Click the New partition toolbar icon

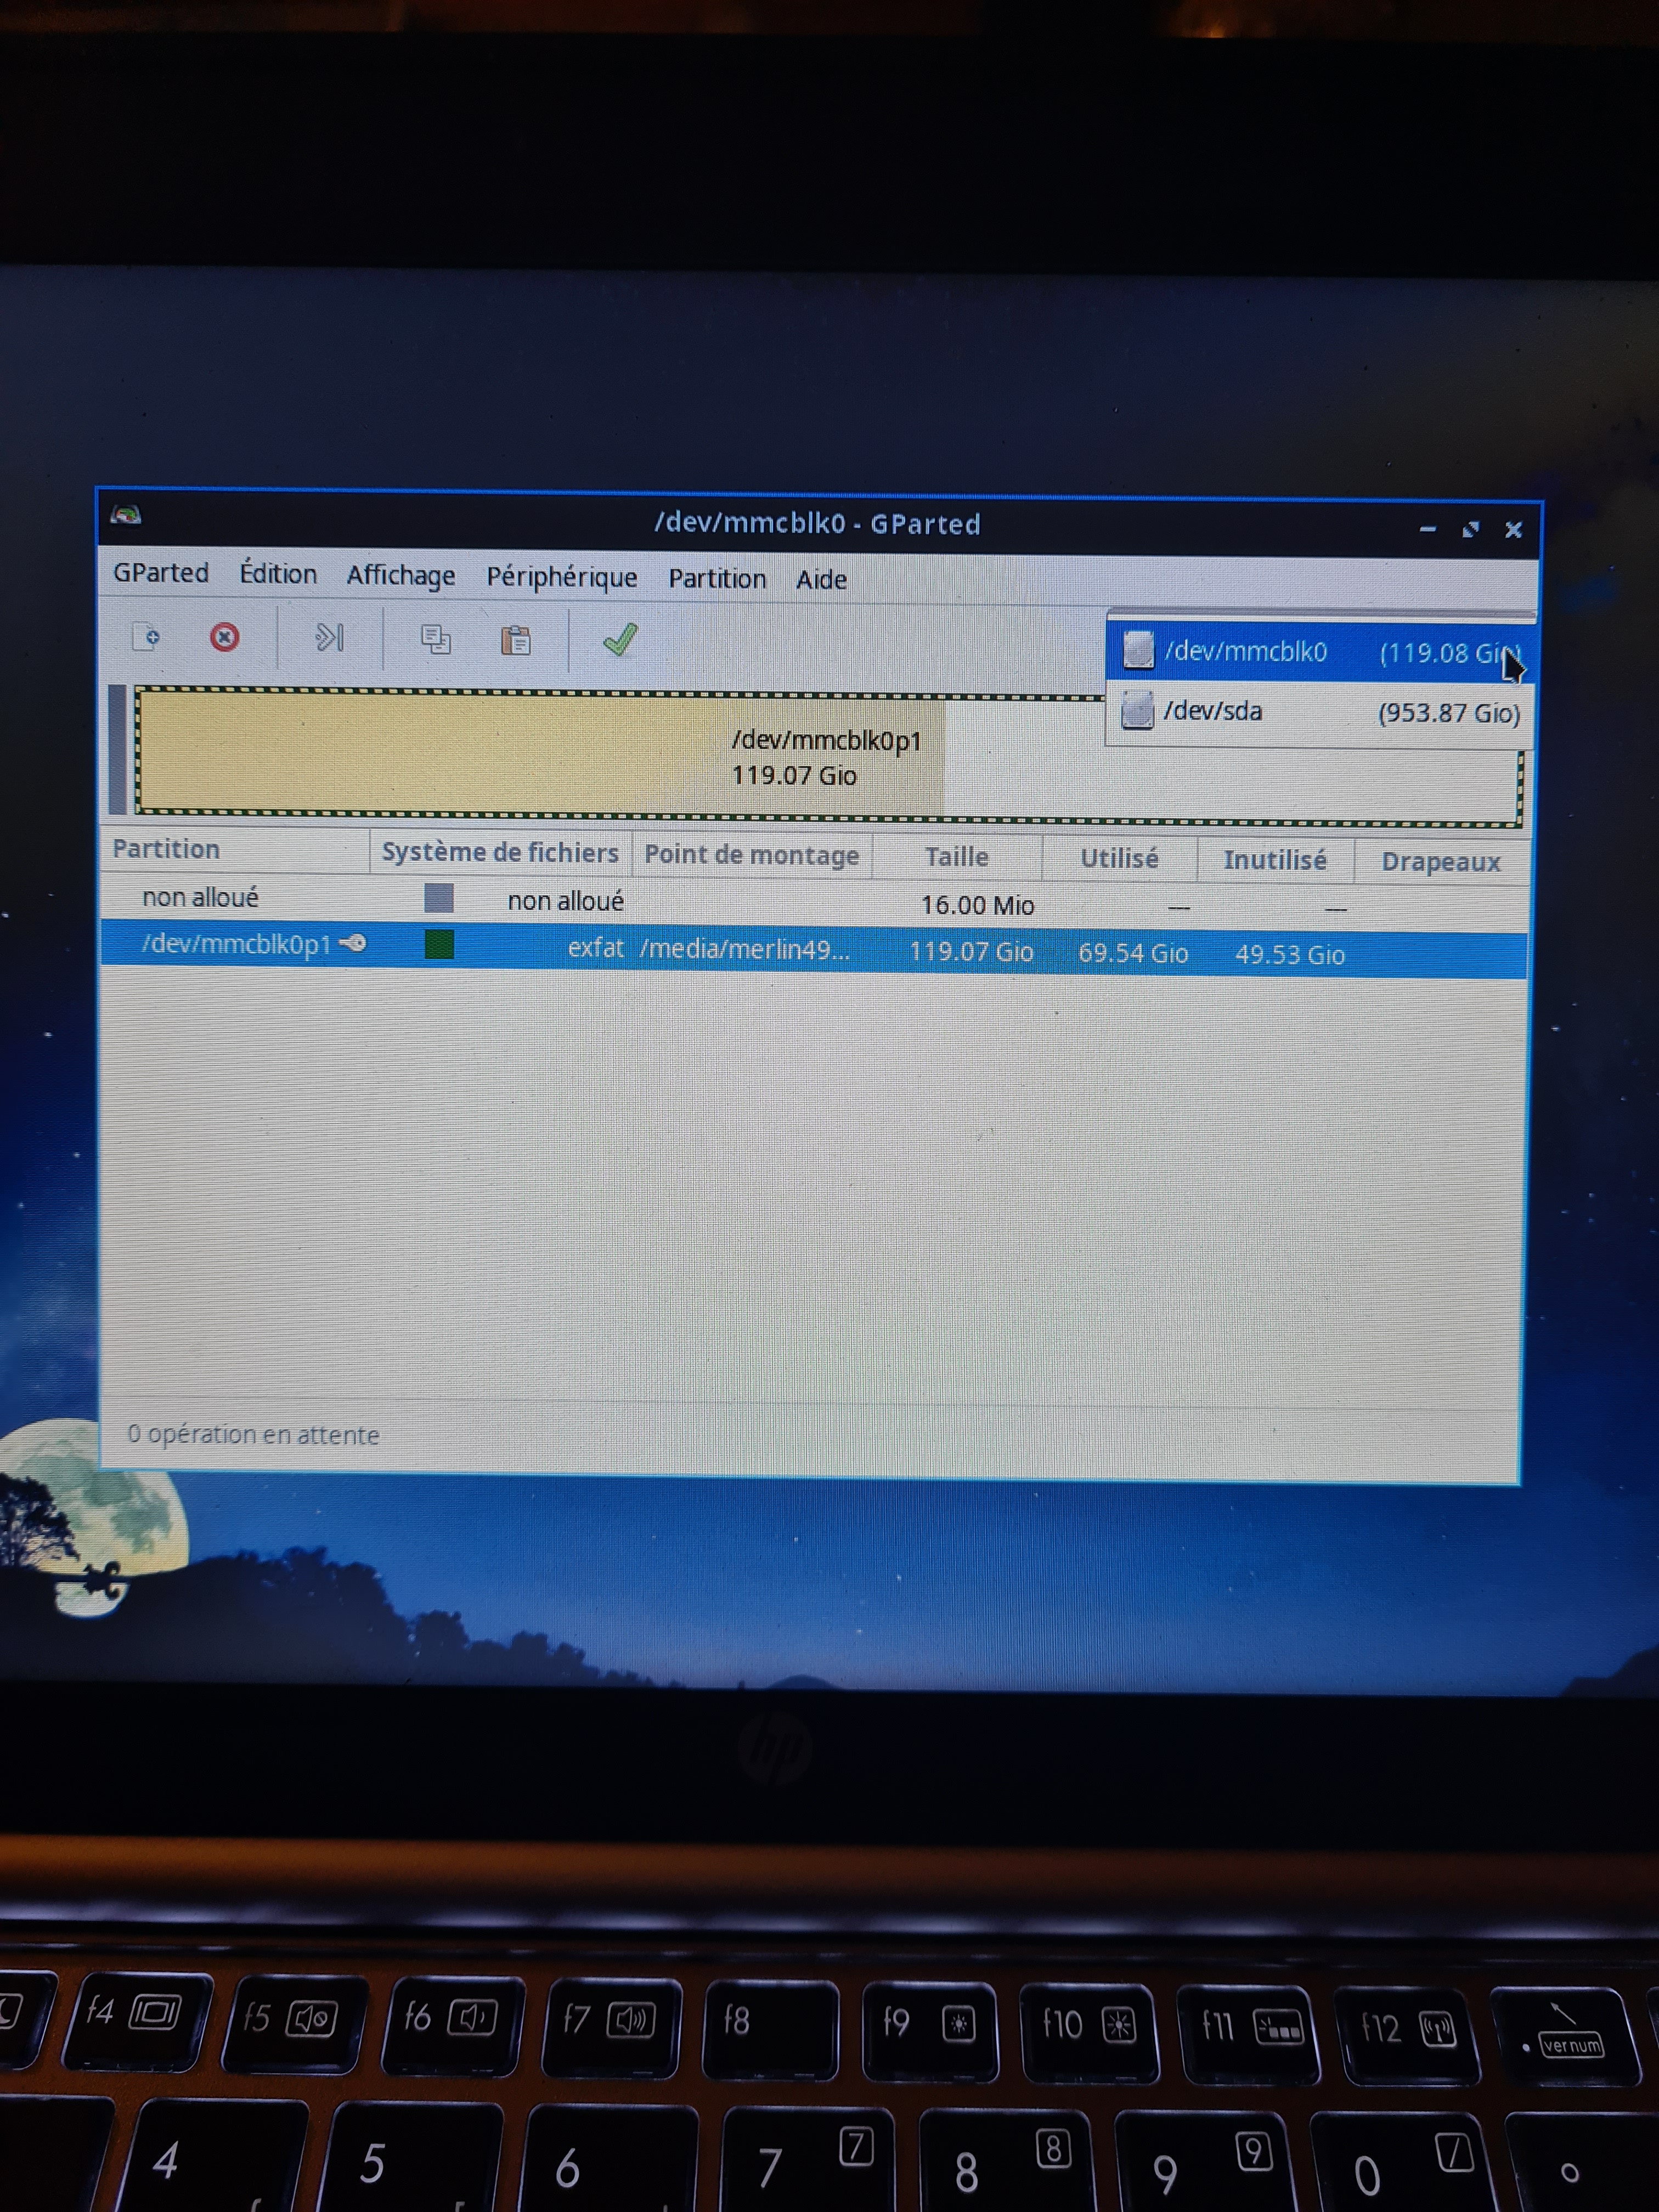146,636
